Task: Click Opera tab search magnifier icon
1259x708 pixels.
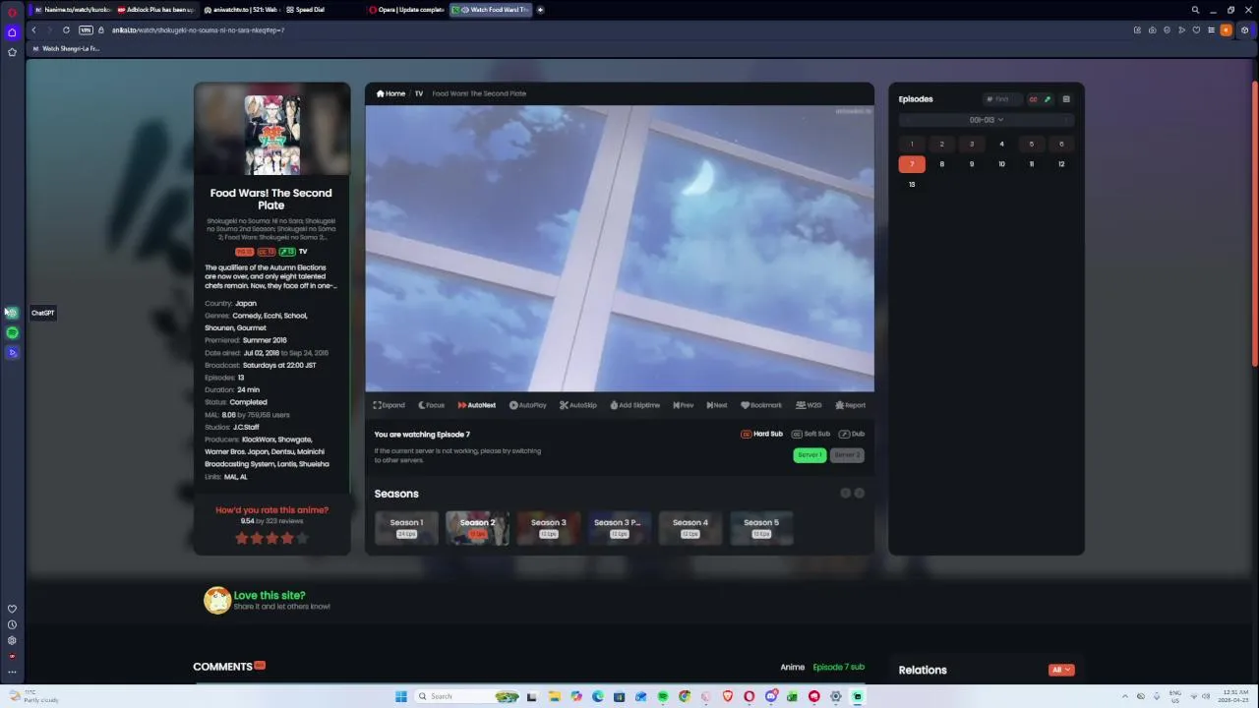Action: pyautogui.click(x=1195, y=10)
